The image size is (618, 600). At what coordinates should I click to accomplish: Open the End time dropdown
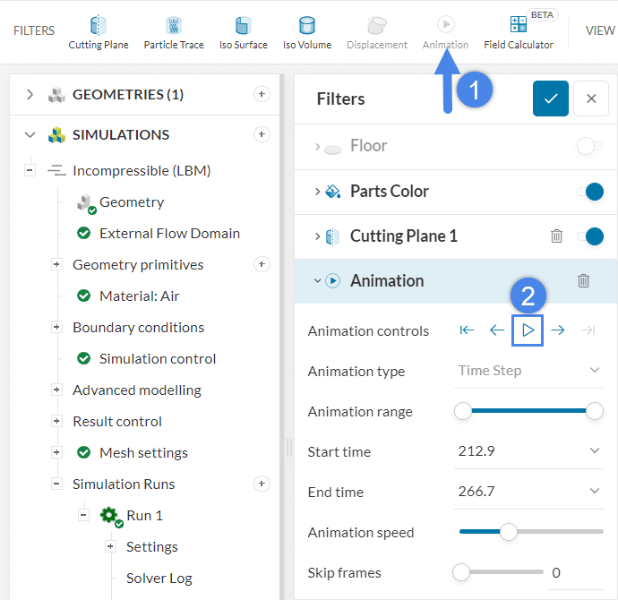click(x=595, y=492)
